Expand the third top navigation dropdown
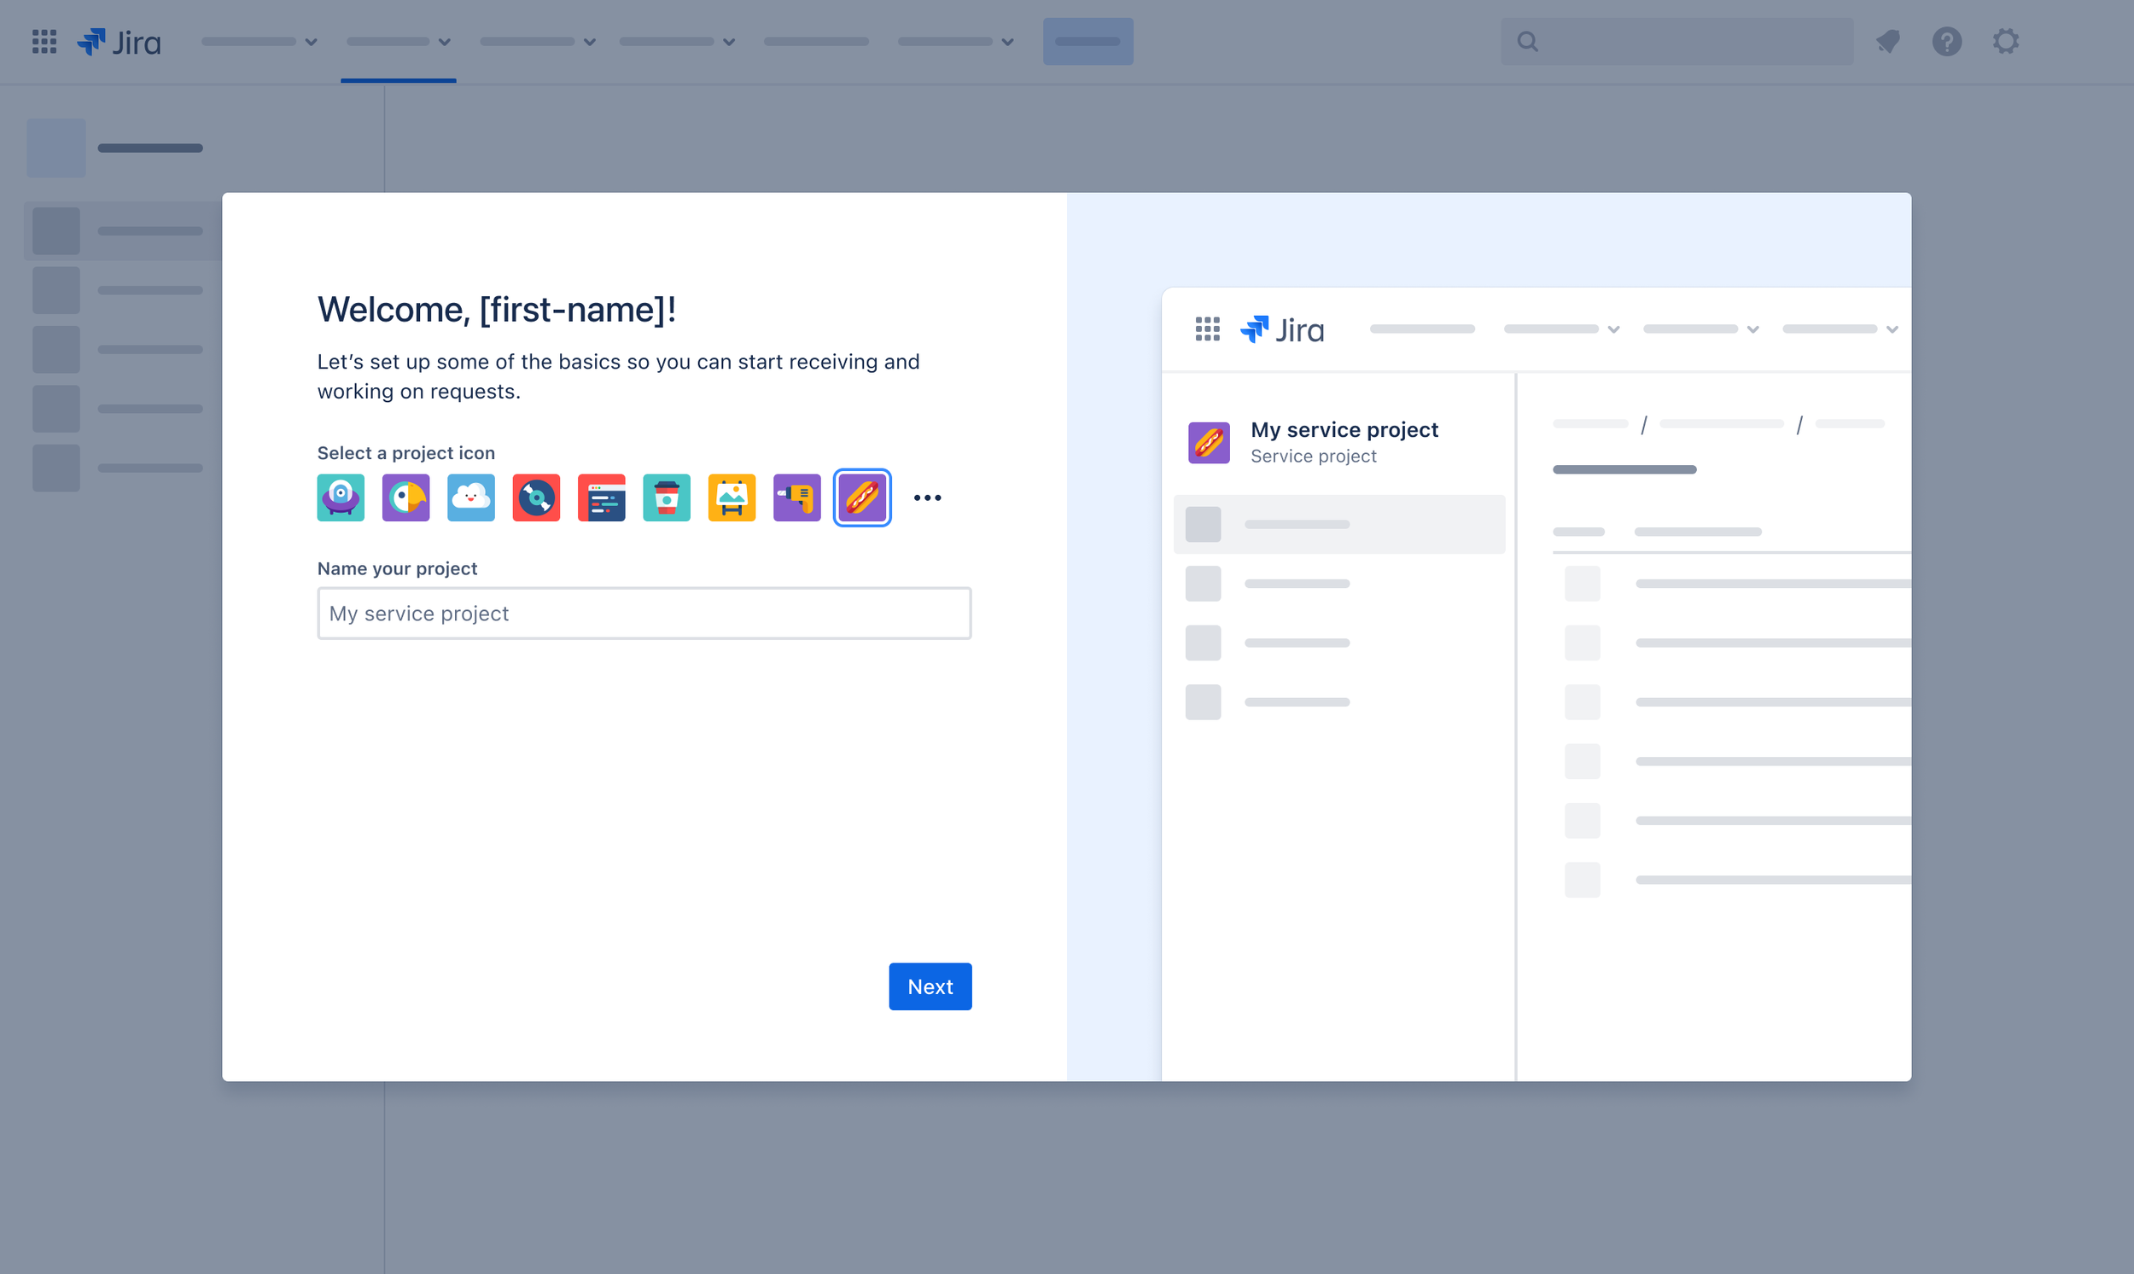Screen dimensions: 2134x1274 538,41
